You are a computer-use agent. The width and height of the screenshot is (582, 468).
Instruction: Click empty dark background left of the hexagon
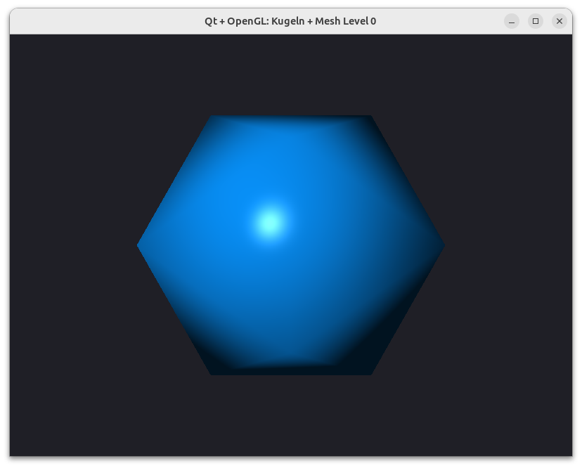[x=75, y=245]
